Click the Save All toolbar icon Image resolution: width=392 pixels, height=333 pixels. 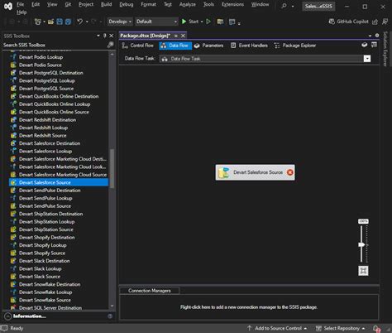point(68,22)
